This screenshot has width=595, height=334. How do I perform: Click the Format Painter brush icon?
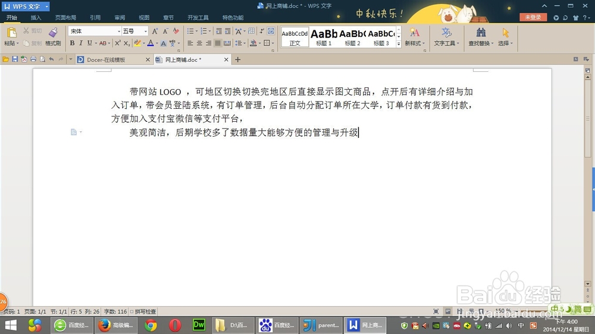(53, 33)
